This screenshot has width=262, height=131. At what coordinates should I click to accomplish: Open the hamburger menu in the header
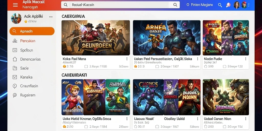coord(15,5)
